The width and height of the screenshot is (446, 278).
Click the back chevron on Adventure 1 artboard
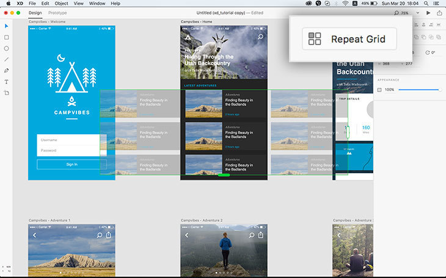pyautogui.click(x=34, y=235)
